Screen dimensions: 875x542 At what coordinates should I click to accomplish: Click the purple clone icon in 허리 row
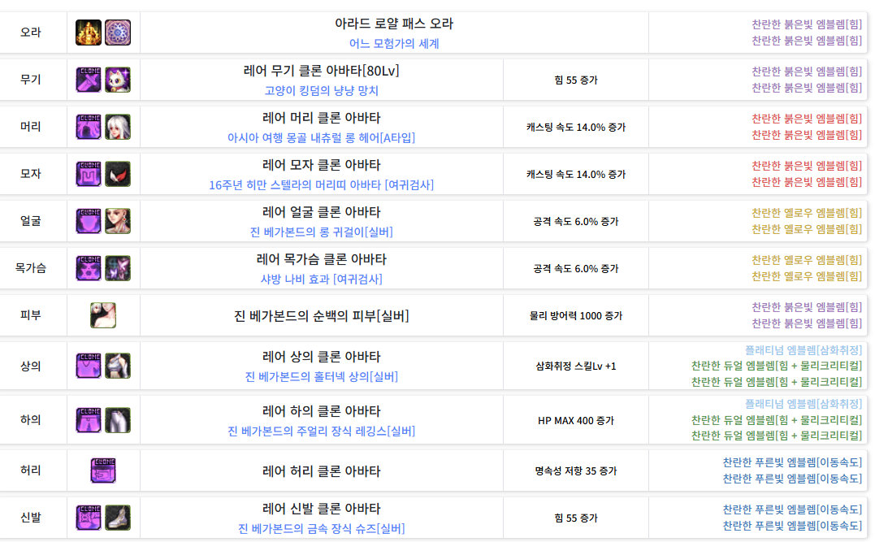pos(103,470)
